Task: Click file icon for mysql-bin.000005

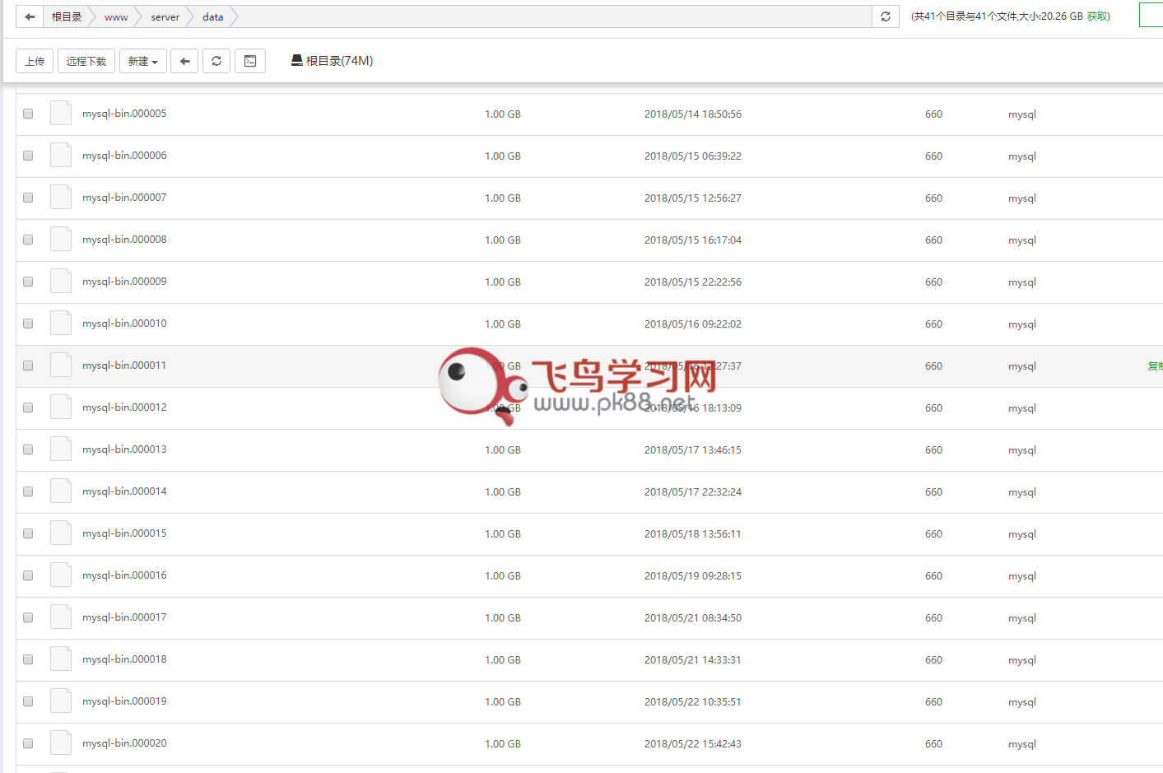Action: [x=61, y=114]
